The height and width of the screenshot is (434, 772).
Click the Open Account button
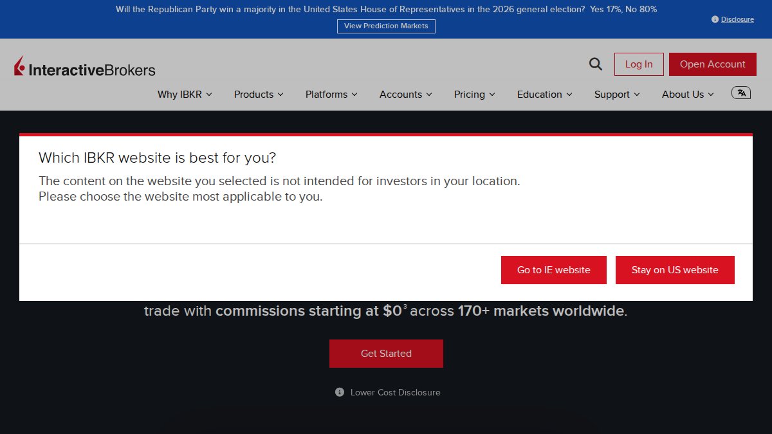coord(713,64)
